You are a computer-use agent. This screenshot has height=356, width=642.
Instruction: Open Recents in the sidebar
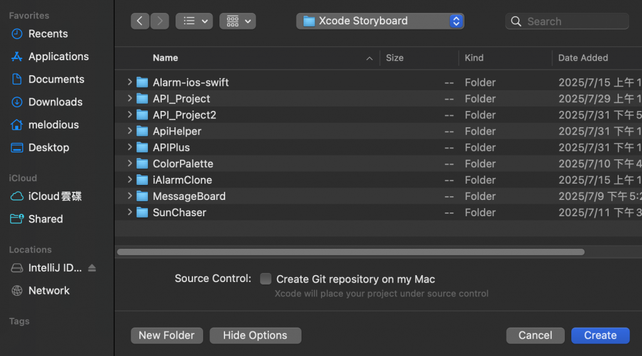click(48, 34)
